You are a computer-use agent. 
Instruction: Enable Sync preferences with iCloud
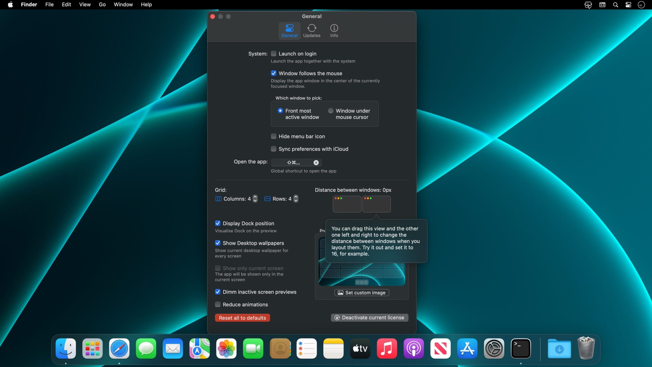tap(274, 149)
